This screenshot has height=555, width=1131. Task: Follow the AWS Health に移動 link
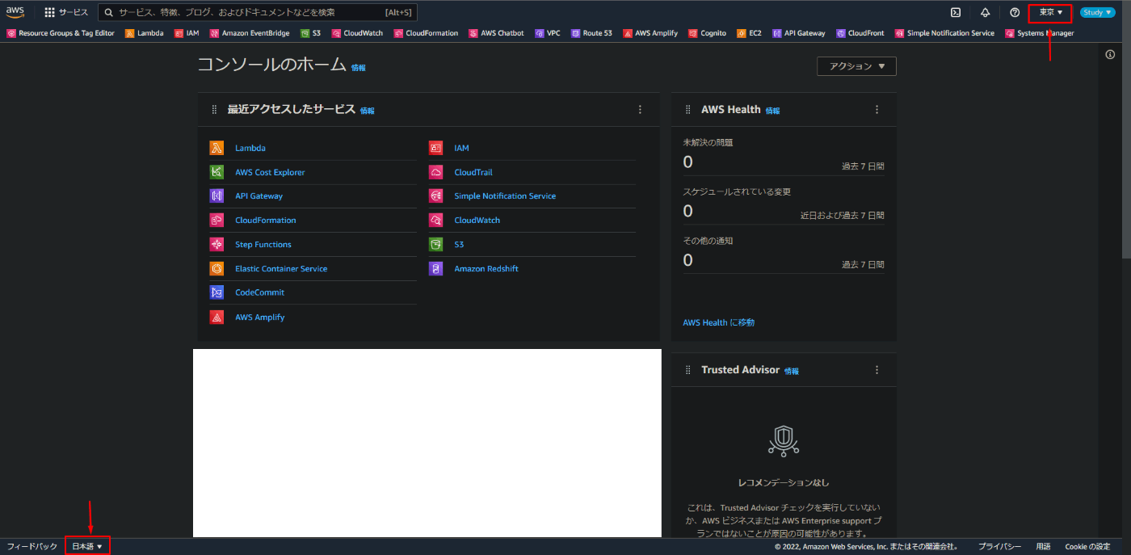pos(719,322)
